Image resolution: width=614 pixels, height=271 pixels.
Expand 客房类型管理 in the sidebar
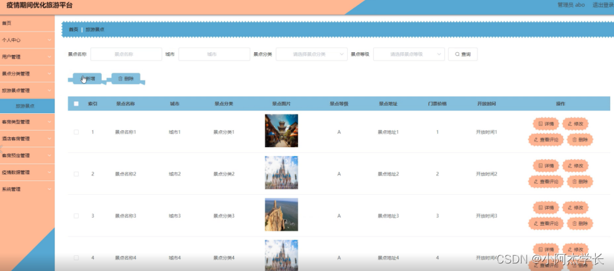(x=28, y=122)
